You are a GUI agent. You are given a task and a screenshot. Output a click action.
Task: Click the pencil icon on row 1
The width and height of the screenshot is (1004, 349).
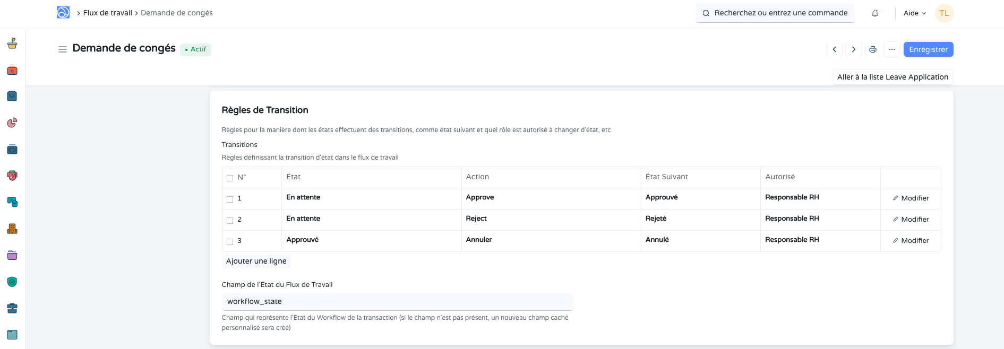pos(896,198)
